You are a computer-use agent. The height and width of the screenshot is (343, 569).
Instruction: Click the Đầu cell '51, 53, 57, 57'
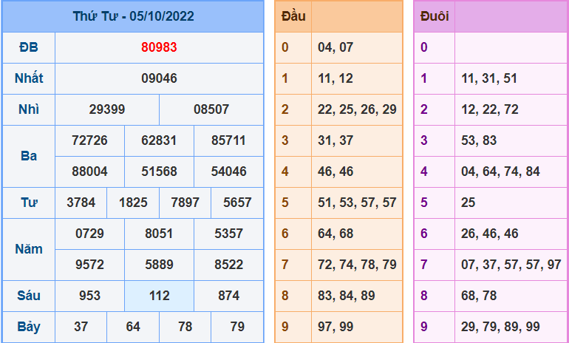pyautogui.click(x=357, y=203)
